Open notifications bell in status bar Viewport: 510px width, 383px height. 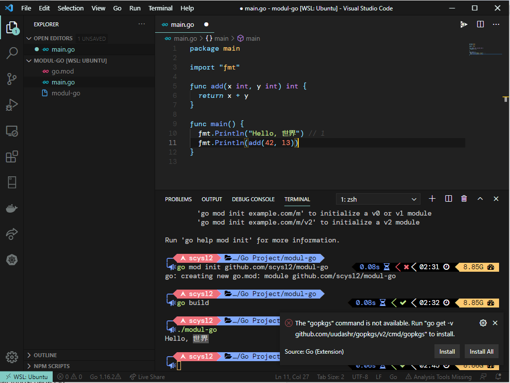(498, 377)
